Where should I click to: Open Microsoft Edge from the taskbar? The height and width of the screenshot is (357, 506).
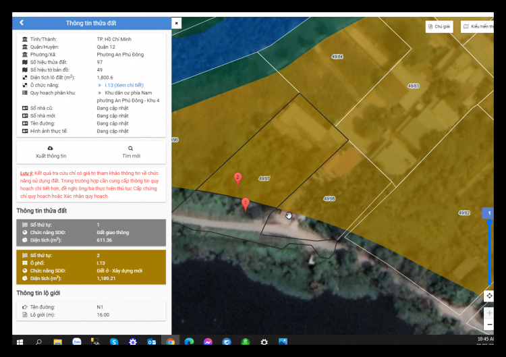pyautogui.click(x=189, y=342)
